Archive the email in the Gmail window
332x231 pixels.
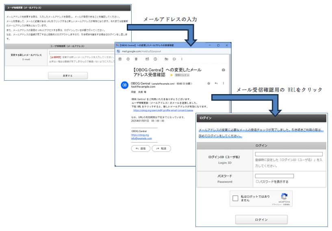click(x=120, y=59)
